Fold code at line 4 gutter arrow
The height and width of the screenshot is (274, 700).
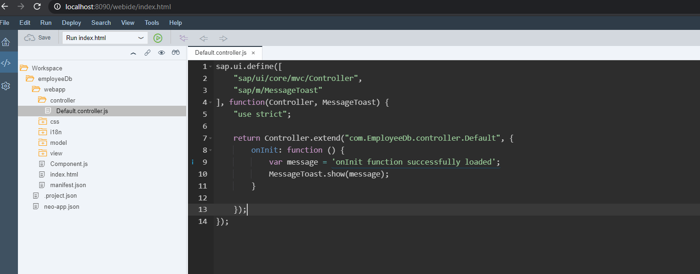click(x=211, y=103)
